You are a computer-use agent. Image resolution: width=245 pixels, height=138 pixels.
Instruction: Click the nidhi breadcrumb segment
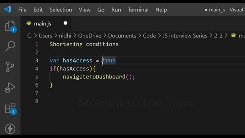point(65,36)
